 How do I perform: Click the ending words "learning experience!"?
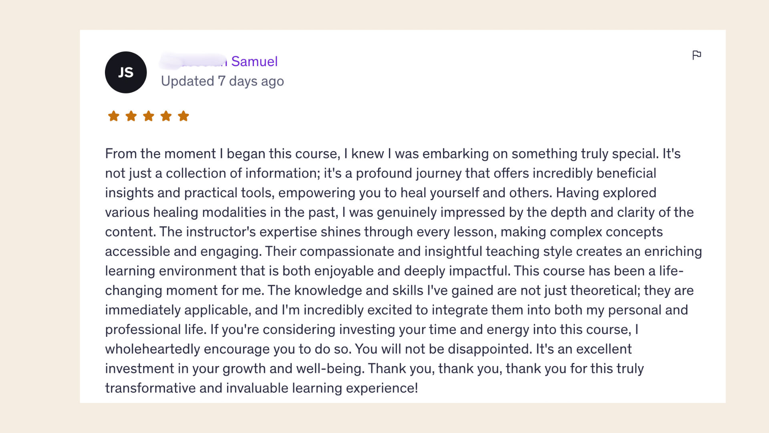point(355,388)
